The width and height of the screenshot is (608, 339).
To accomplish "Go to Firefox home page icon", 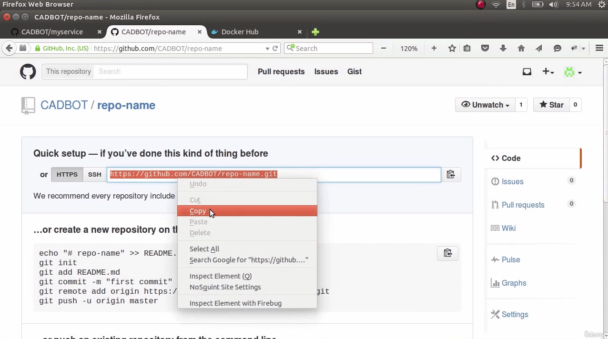I will pos(521,48).
